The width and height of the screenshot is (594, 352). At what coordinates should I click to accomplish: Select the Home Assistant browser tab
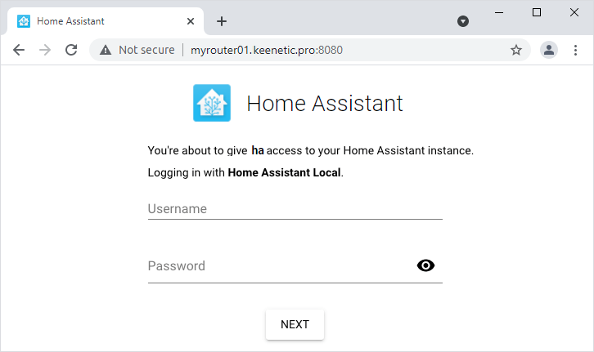pyautogui.click(x=98, y=21)
